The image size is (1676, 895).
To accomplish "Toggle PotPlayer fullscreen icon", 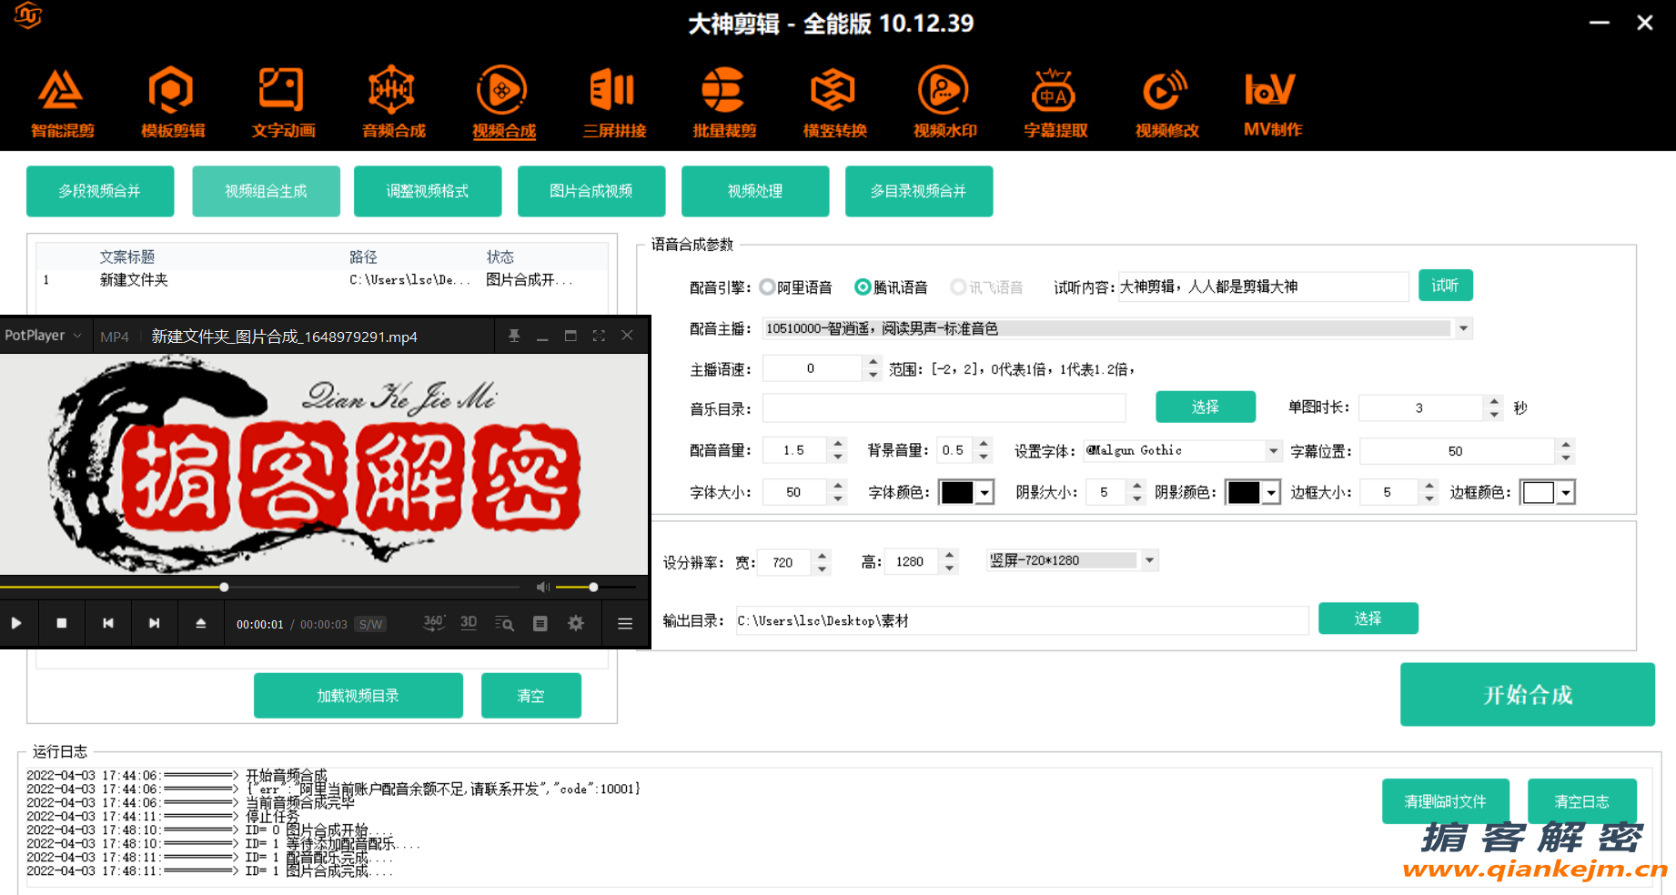I will [599, 336].
